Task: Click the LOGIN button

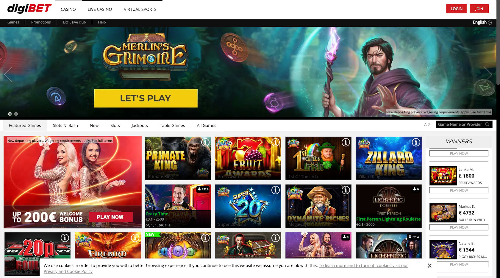Action: click(x=457, y=9)
